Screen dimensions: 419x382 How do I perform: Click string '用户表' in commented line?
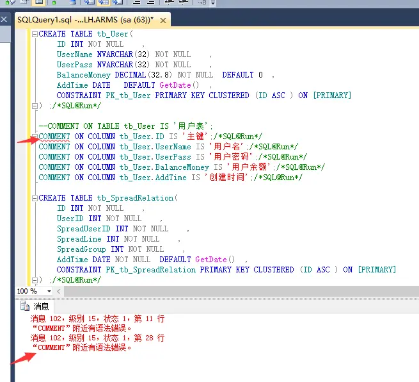191,126
